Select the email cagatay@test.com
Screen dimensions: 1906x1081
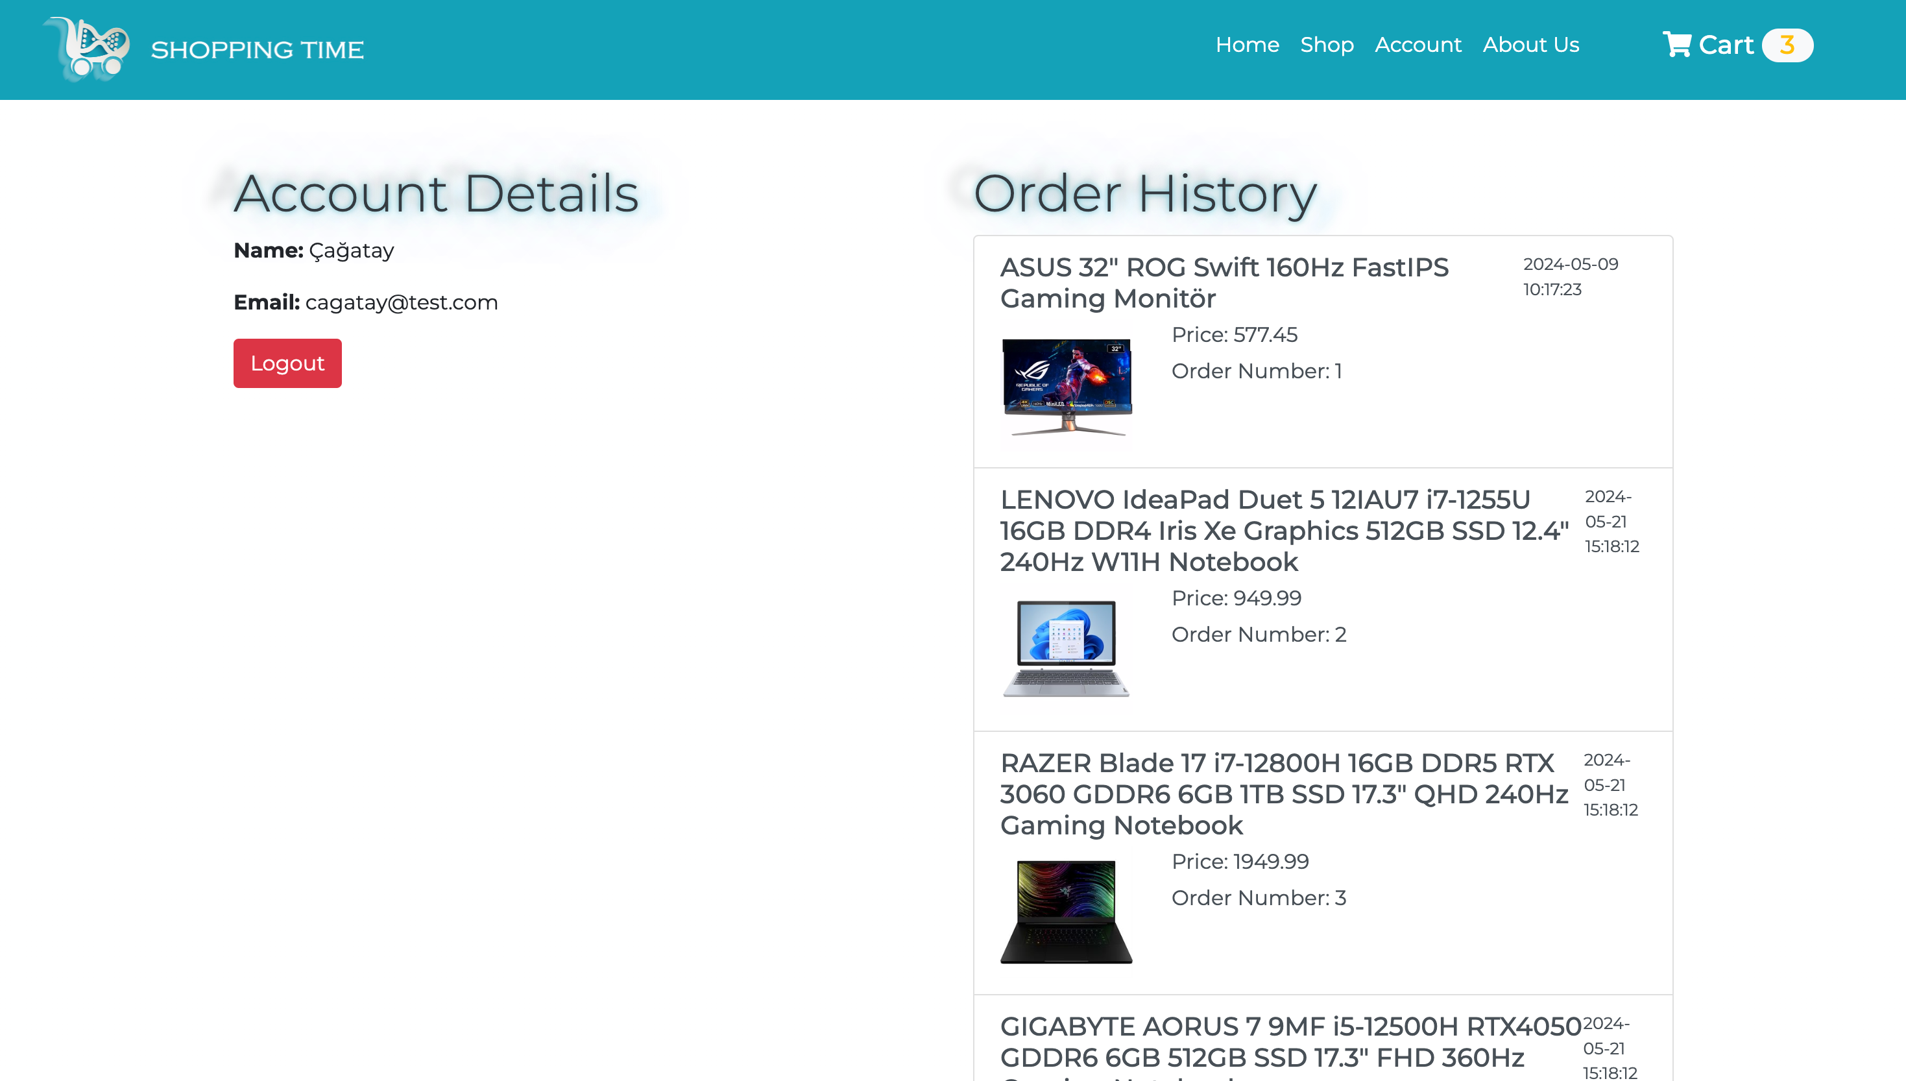point(402,302)
